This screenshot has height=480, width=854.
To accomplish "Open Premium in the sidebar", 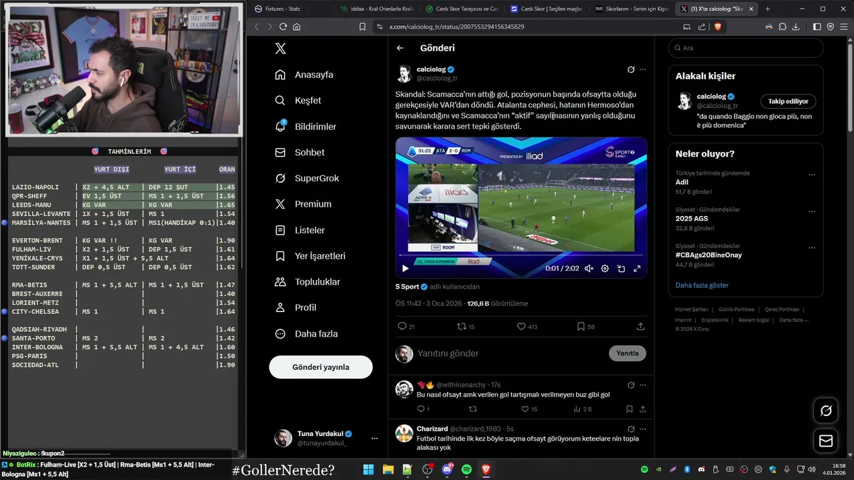I will click(303, 204).
